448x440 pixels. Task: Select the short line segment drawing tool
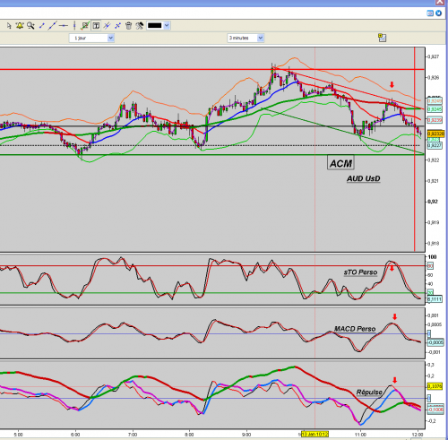point(41,26)
